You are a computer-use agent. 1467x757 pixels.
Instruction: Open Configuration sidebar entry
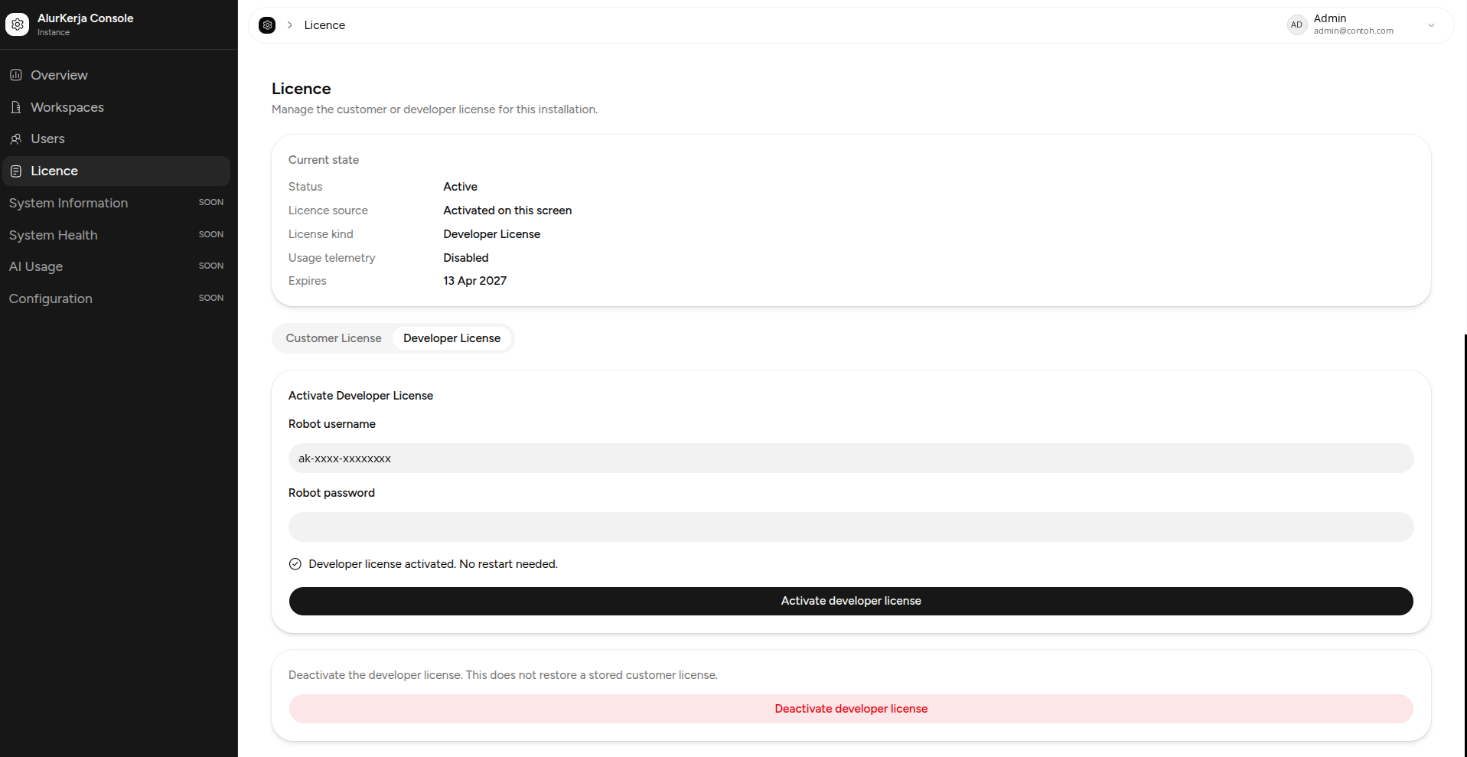click(116, 299)
